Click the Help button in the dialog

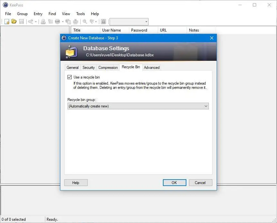tap(76, 183)
